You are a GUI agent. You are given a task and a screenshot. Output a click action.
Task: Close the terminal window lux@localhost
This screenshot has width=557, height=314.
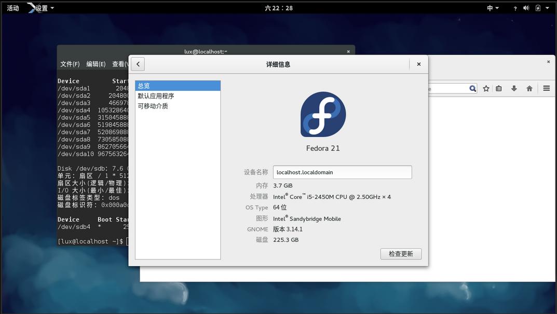point(348,51)
